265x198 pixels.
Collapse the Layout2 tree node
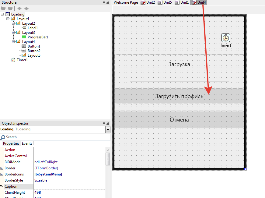[x=13, y=23]
